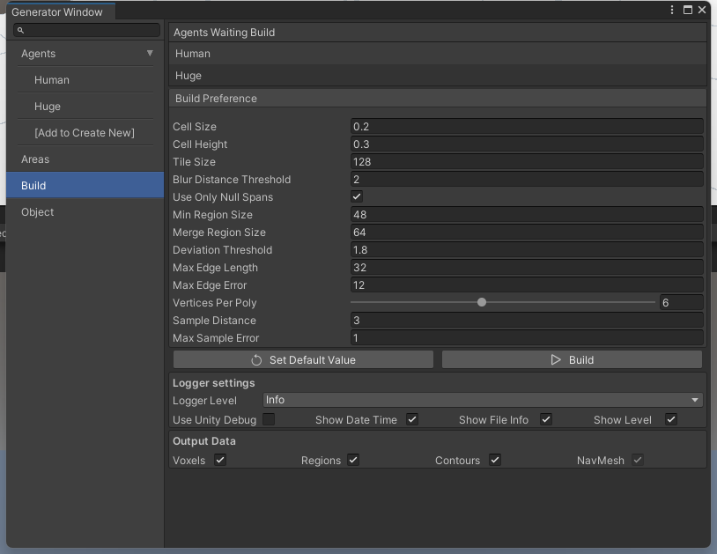Click the Logger settings heading
Image resolution: width=717 pixels, height=554 pixels.
[213, 383]
